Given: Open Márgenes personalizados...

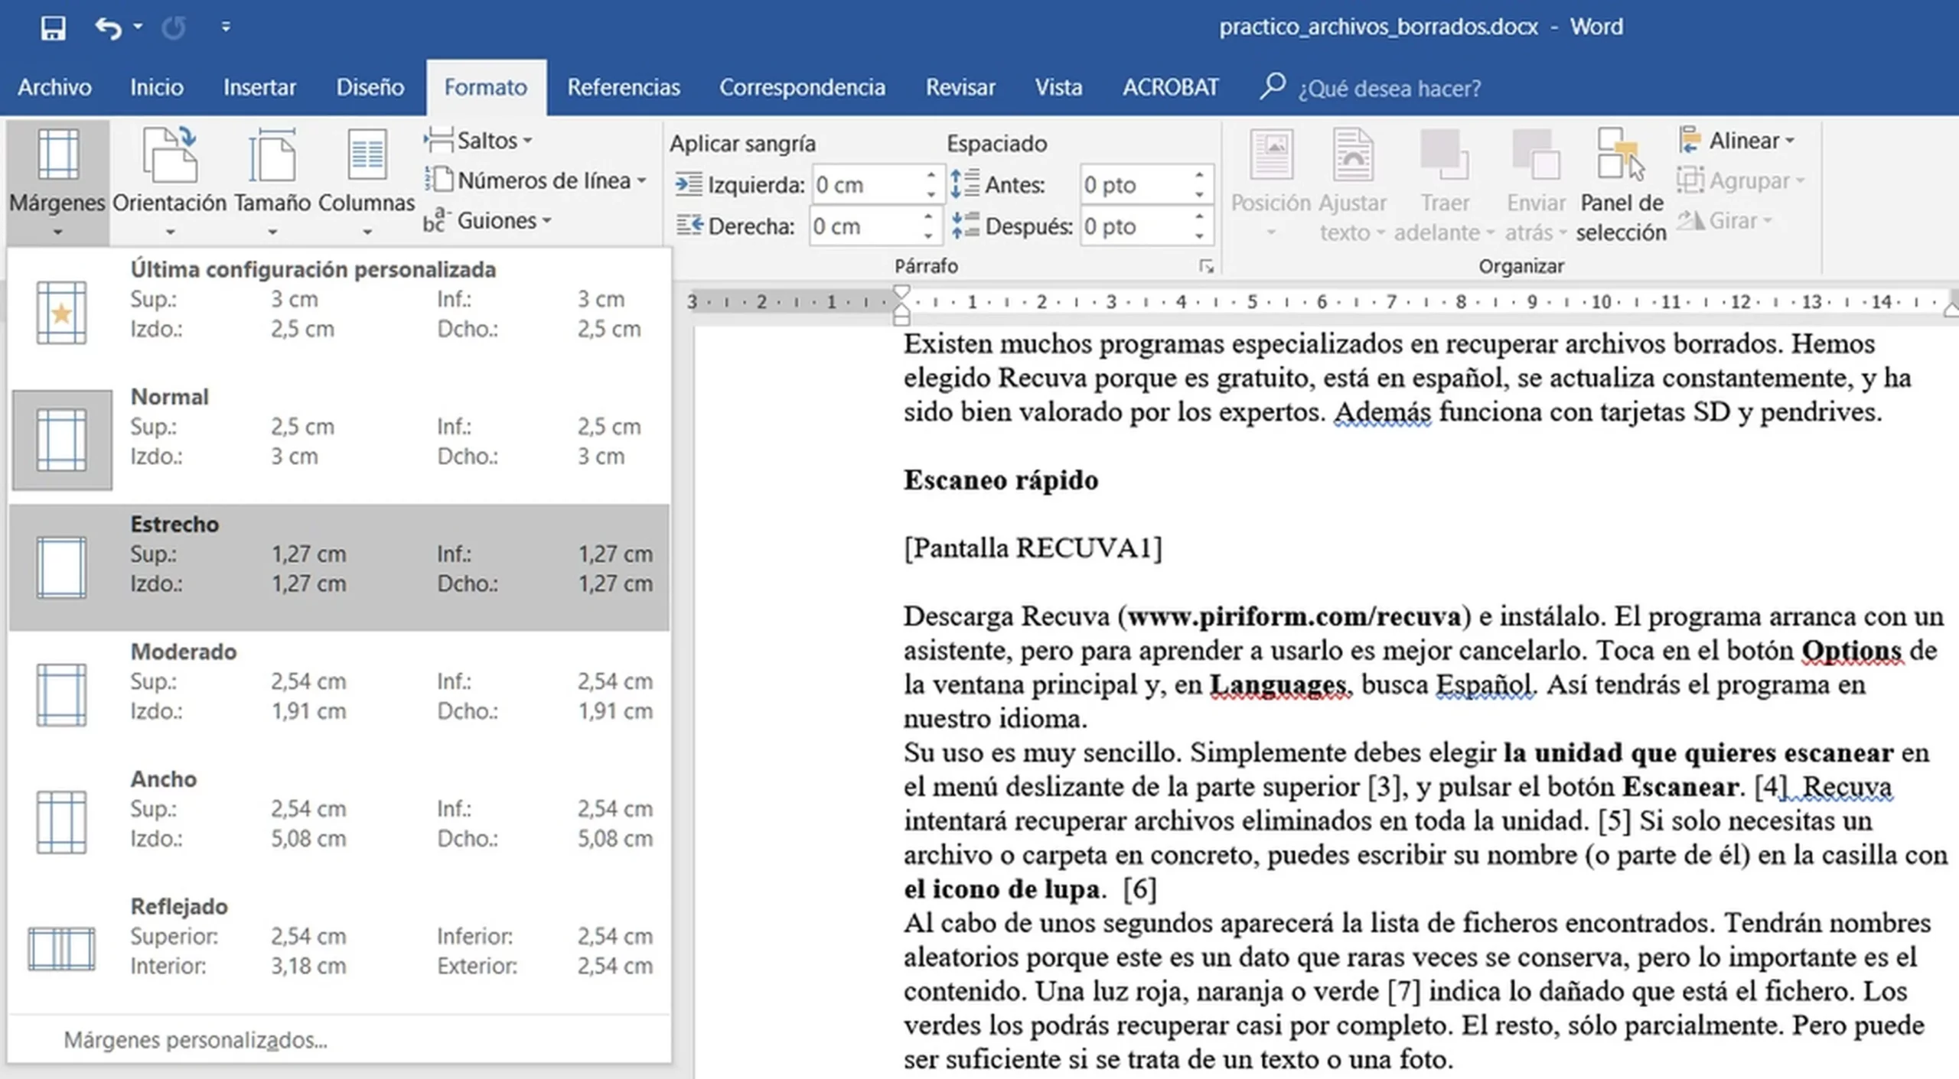Looking at the screenshot, I should click(x=195, y=1040).
